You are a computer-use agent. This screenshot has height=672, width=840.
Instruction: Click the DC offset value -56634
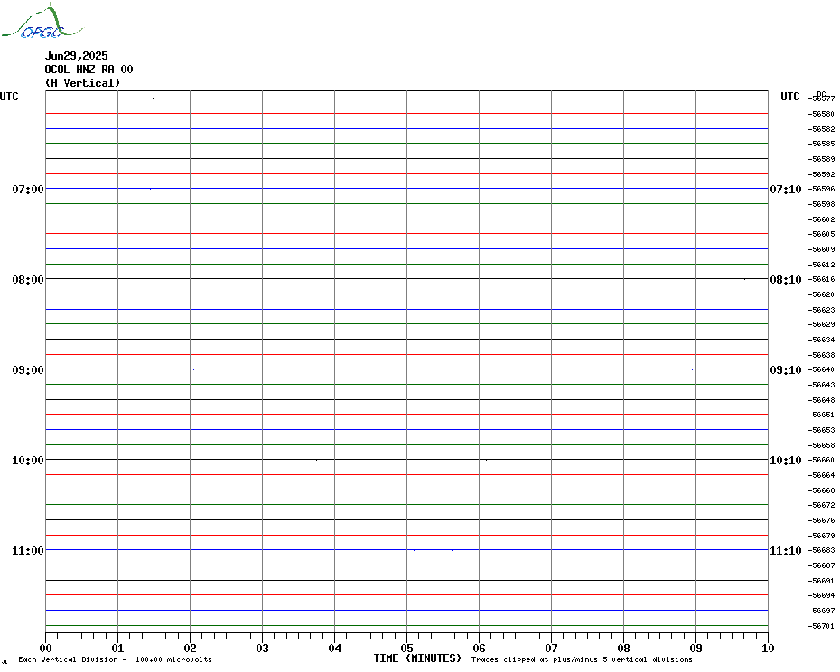coord(821,340)
